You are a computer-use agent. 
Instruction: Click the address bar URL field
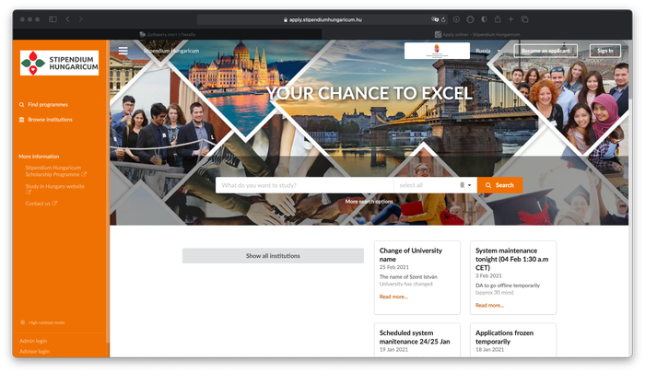pos(322,19)
